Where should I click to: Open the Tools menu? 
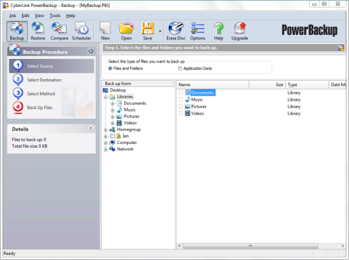click(x=55, y=16)
